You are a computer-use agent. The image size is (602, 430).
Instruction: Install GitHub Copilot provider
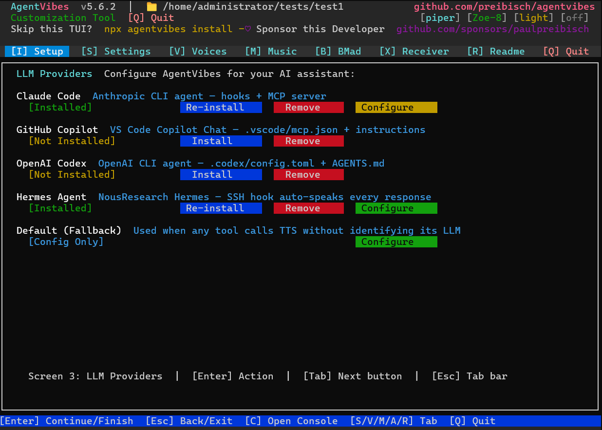coord(221,141)
